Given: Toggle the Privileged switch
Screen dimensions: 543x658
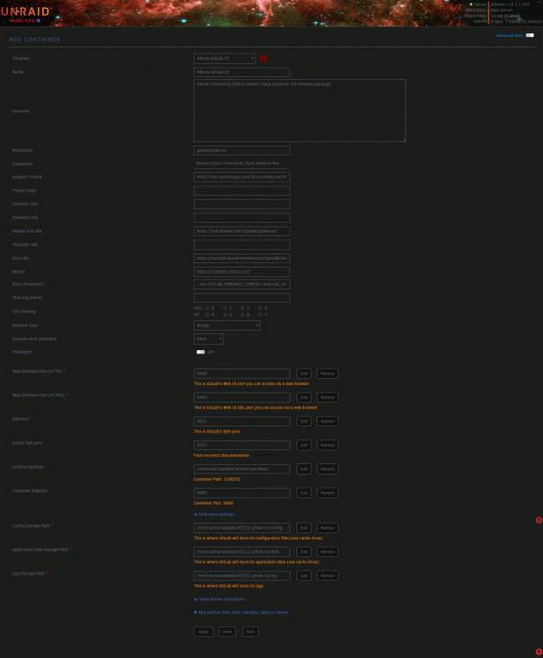Looking at the screenshot, I should click(201, 352).
